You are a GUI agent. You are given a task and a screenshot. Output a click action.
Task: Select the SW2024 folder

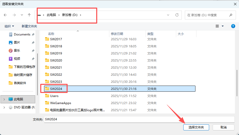pyautogui.click(x=120, y=89)
